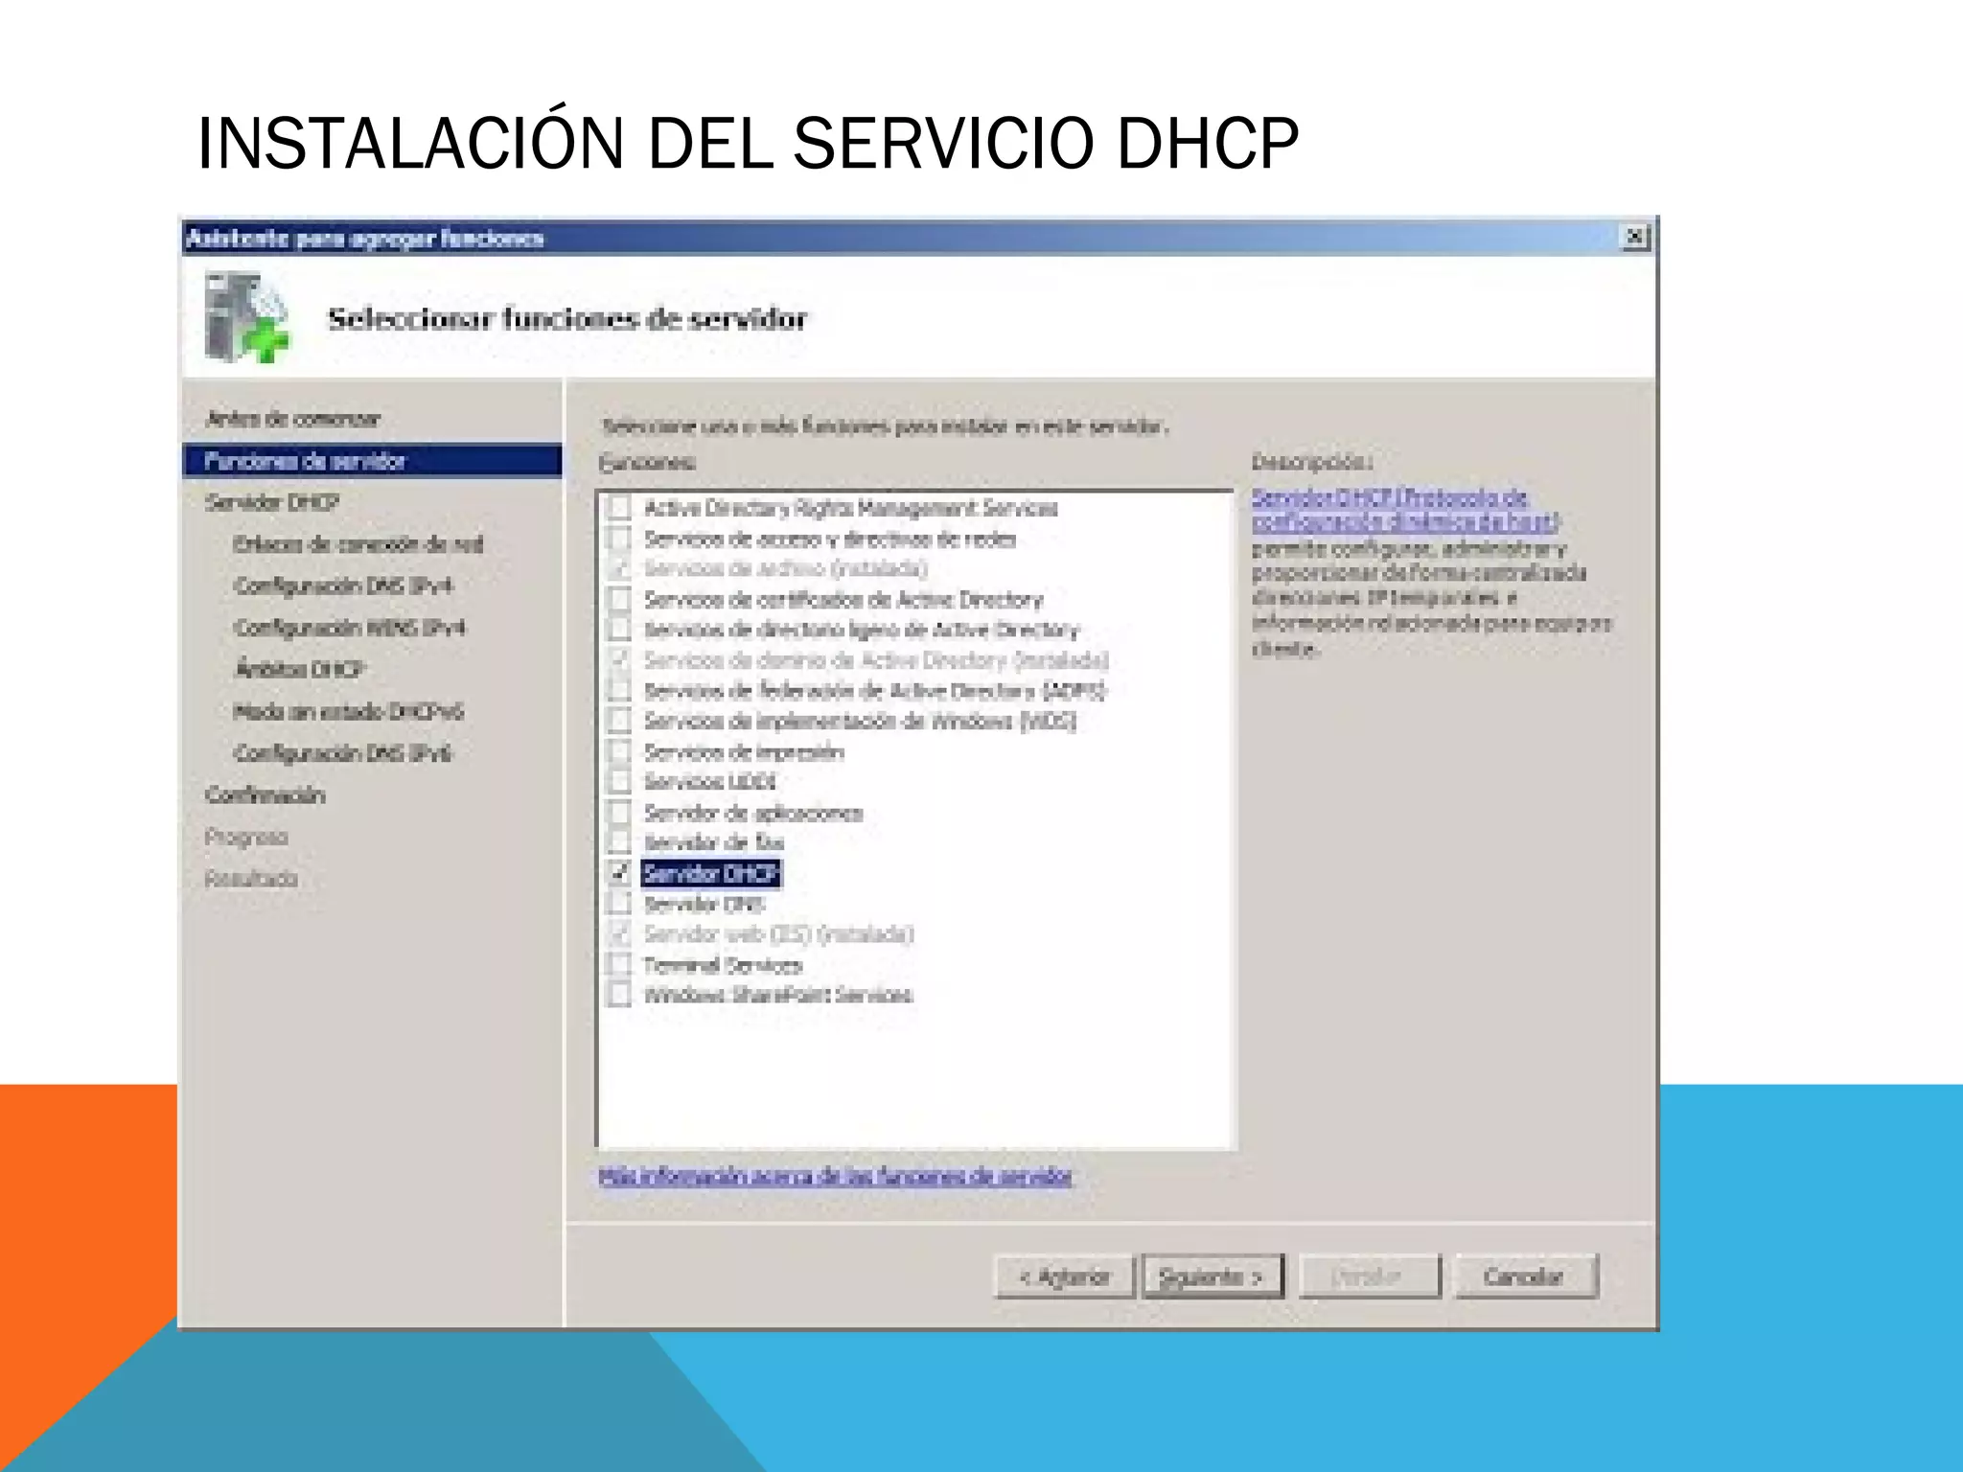Tick the Terminal Services checkbox

[620, 964]
